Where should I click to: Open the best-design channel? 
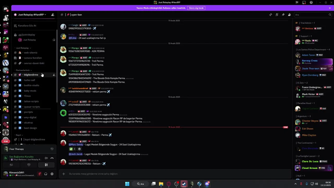(x=34, y=128)
